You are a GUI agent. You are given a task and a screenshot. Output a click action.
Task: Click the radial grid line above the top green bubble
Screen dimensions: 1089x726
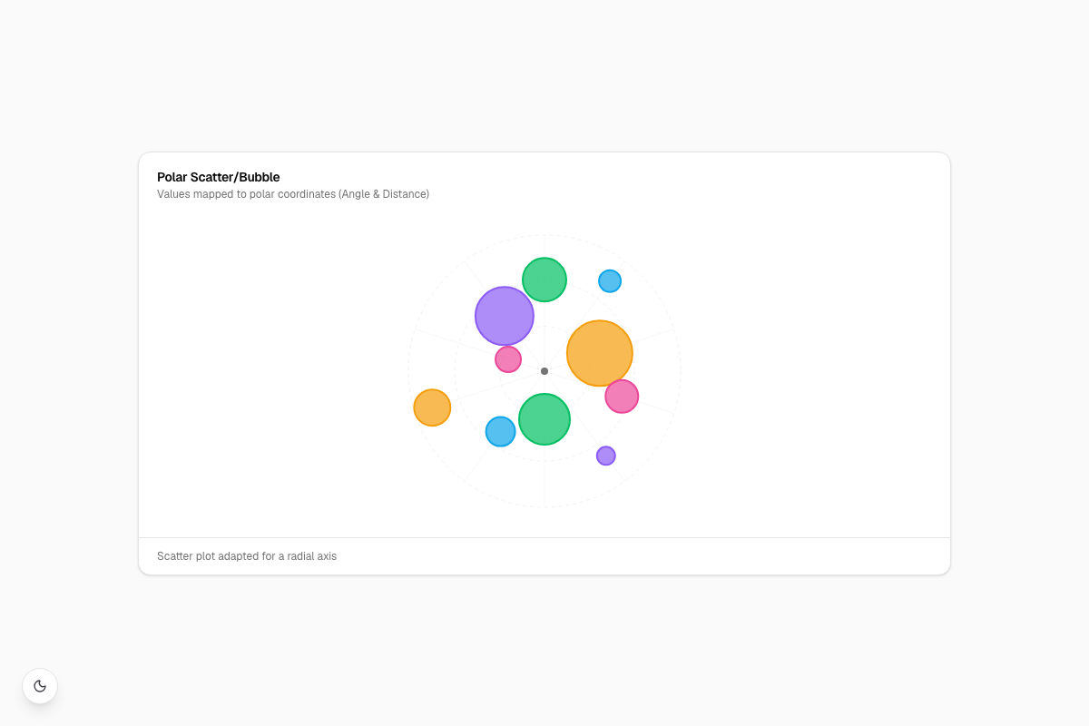click(544, 246)
